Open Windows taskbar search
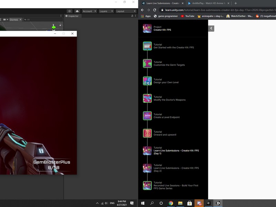The height and width of the screenshot is (207, 276). click(152, 203)
